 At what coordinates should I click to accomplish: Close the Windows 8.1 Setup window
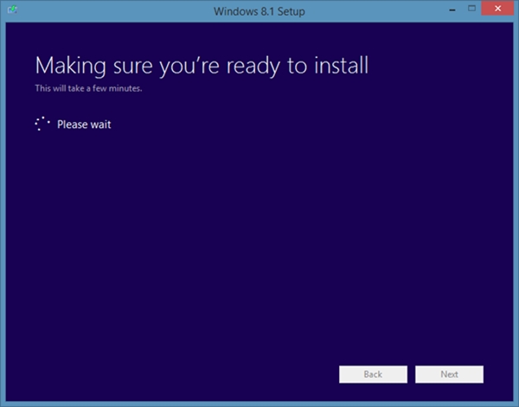[497, 9]
